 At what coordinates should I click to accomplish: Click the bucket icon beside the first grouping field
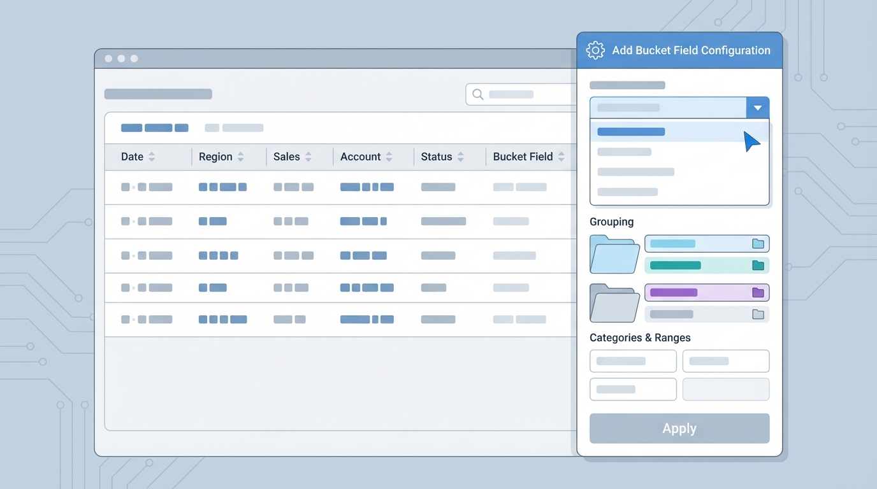758,244
